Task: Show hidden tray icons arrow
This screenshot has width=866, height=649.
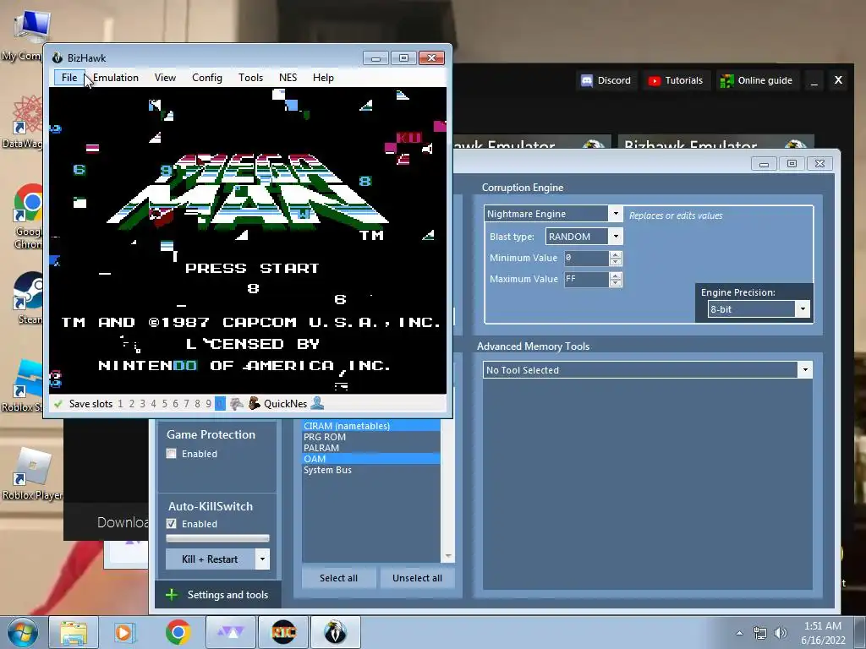Action: click(739, 634)
